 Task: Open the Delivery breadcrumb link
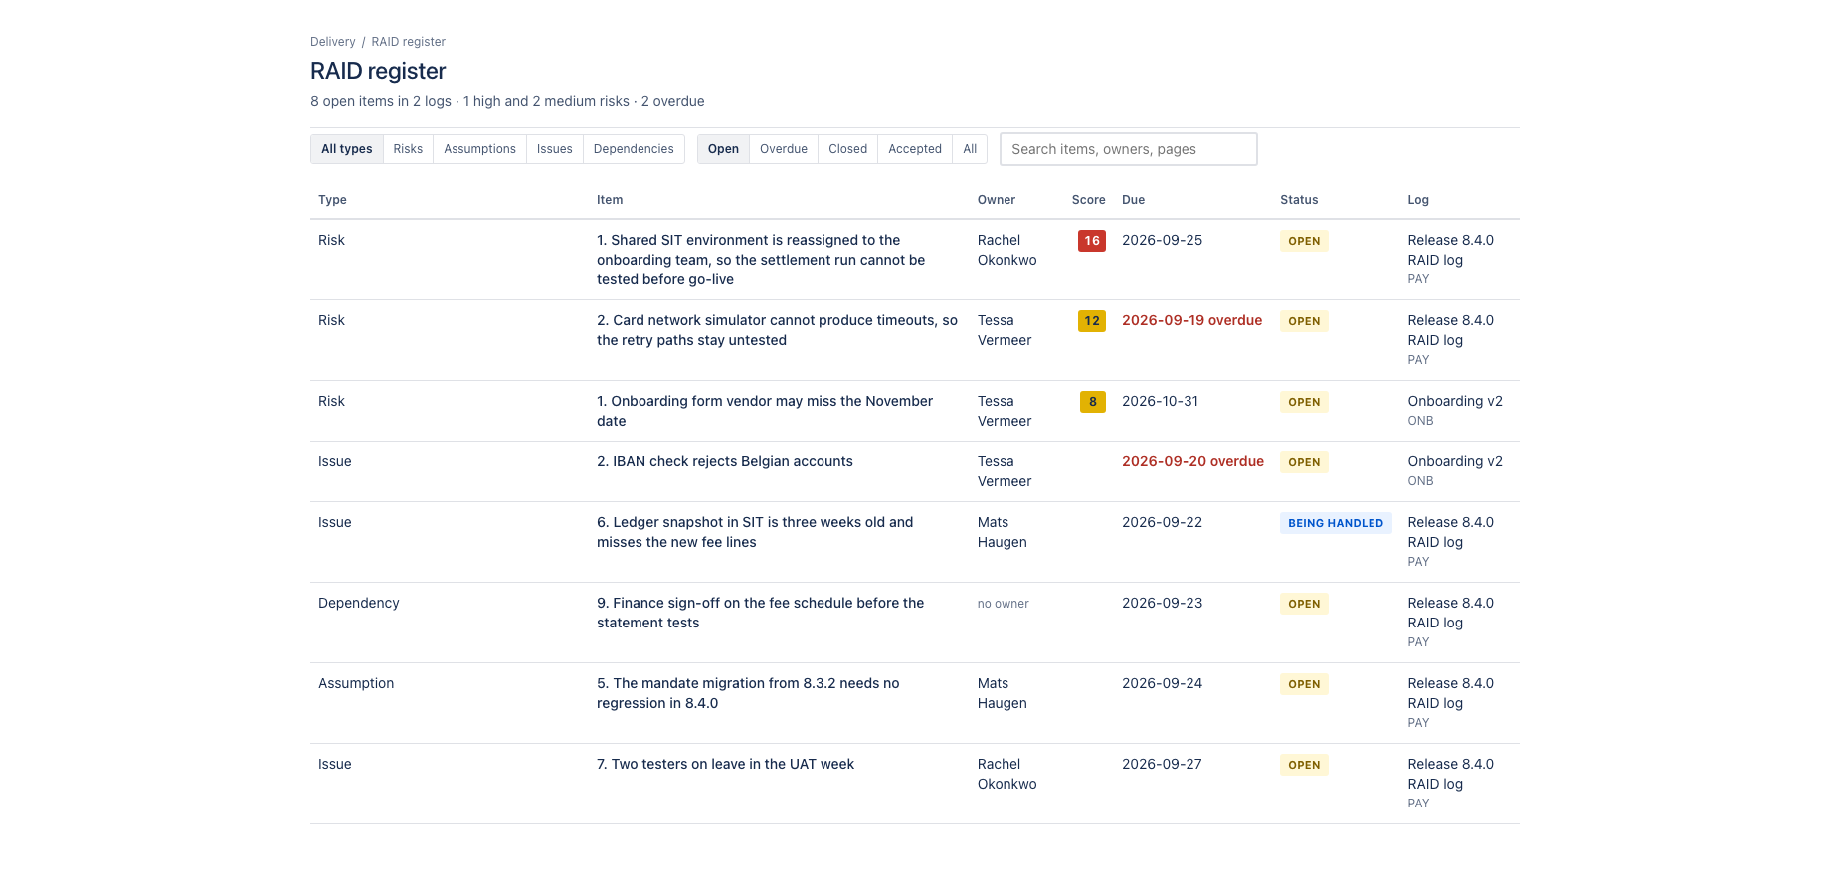click(x=332, y=42)
